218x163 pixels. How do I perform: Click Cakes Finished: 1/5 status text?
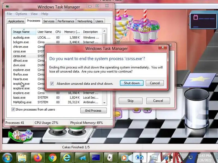point(76,147)
